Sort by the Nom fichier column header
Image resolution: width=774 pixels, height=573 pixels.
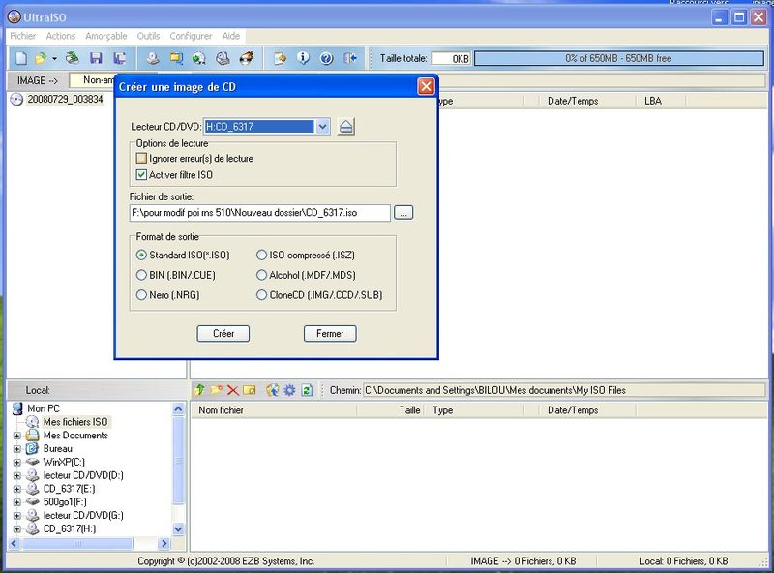(274, 410)
